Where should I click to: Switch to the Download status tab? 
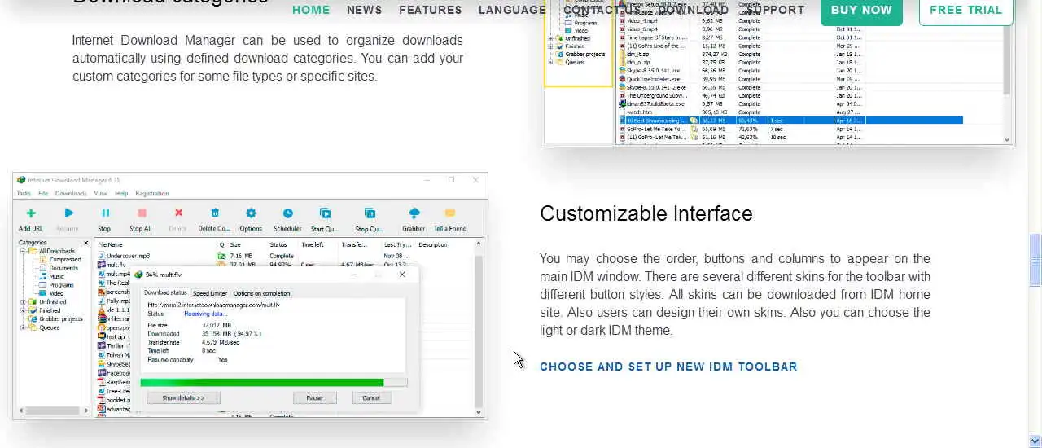tap(165, 293)
